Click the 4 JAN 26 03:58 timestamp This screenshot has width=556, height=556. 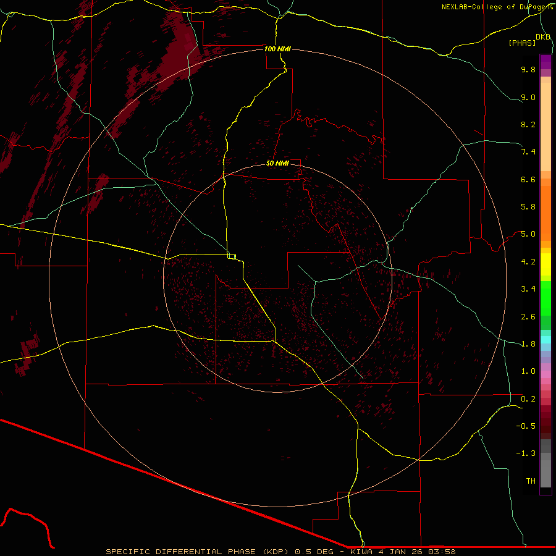tap(417, 552)
